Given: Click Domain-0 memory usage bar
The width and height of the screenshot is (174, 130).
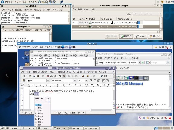Looking at the screenshot, I should pos(140,23).
